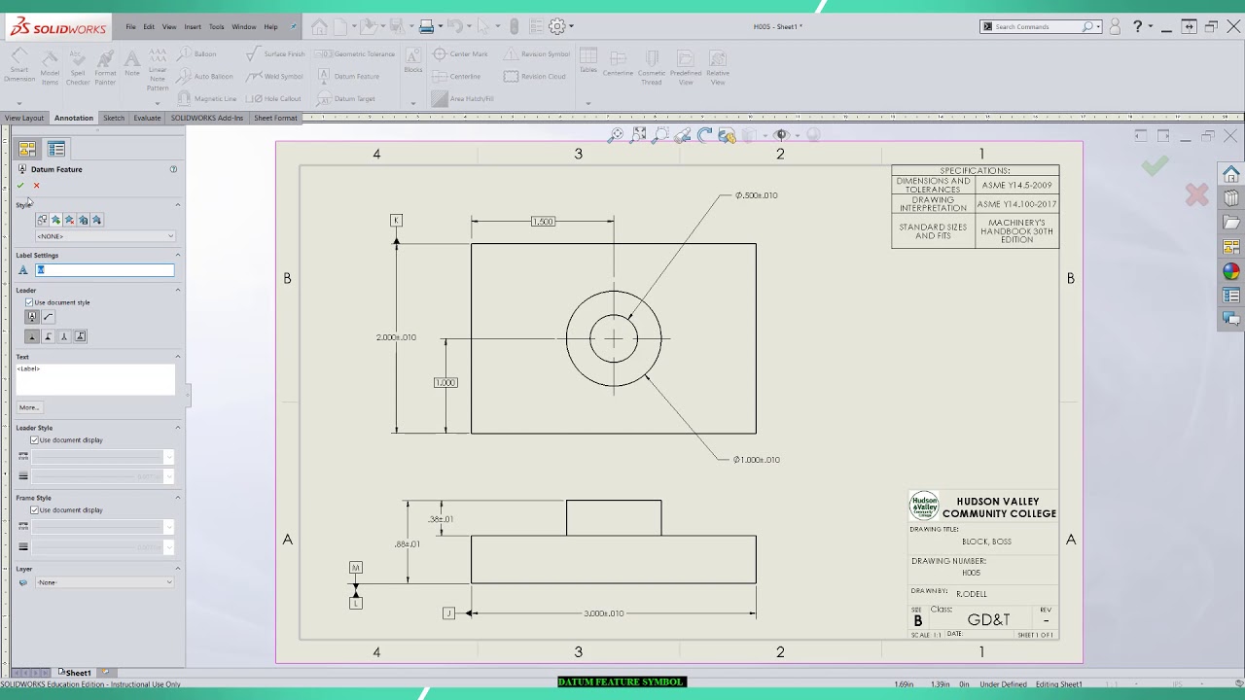
Task: Collapse the Frame Style section
Action: pyautogui.click(x=178, y=498)
